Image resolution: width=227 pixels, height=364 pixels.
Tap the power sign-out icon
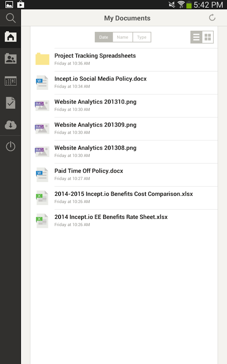[x=11, y=146]
